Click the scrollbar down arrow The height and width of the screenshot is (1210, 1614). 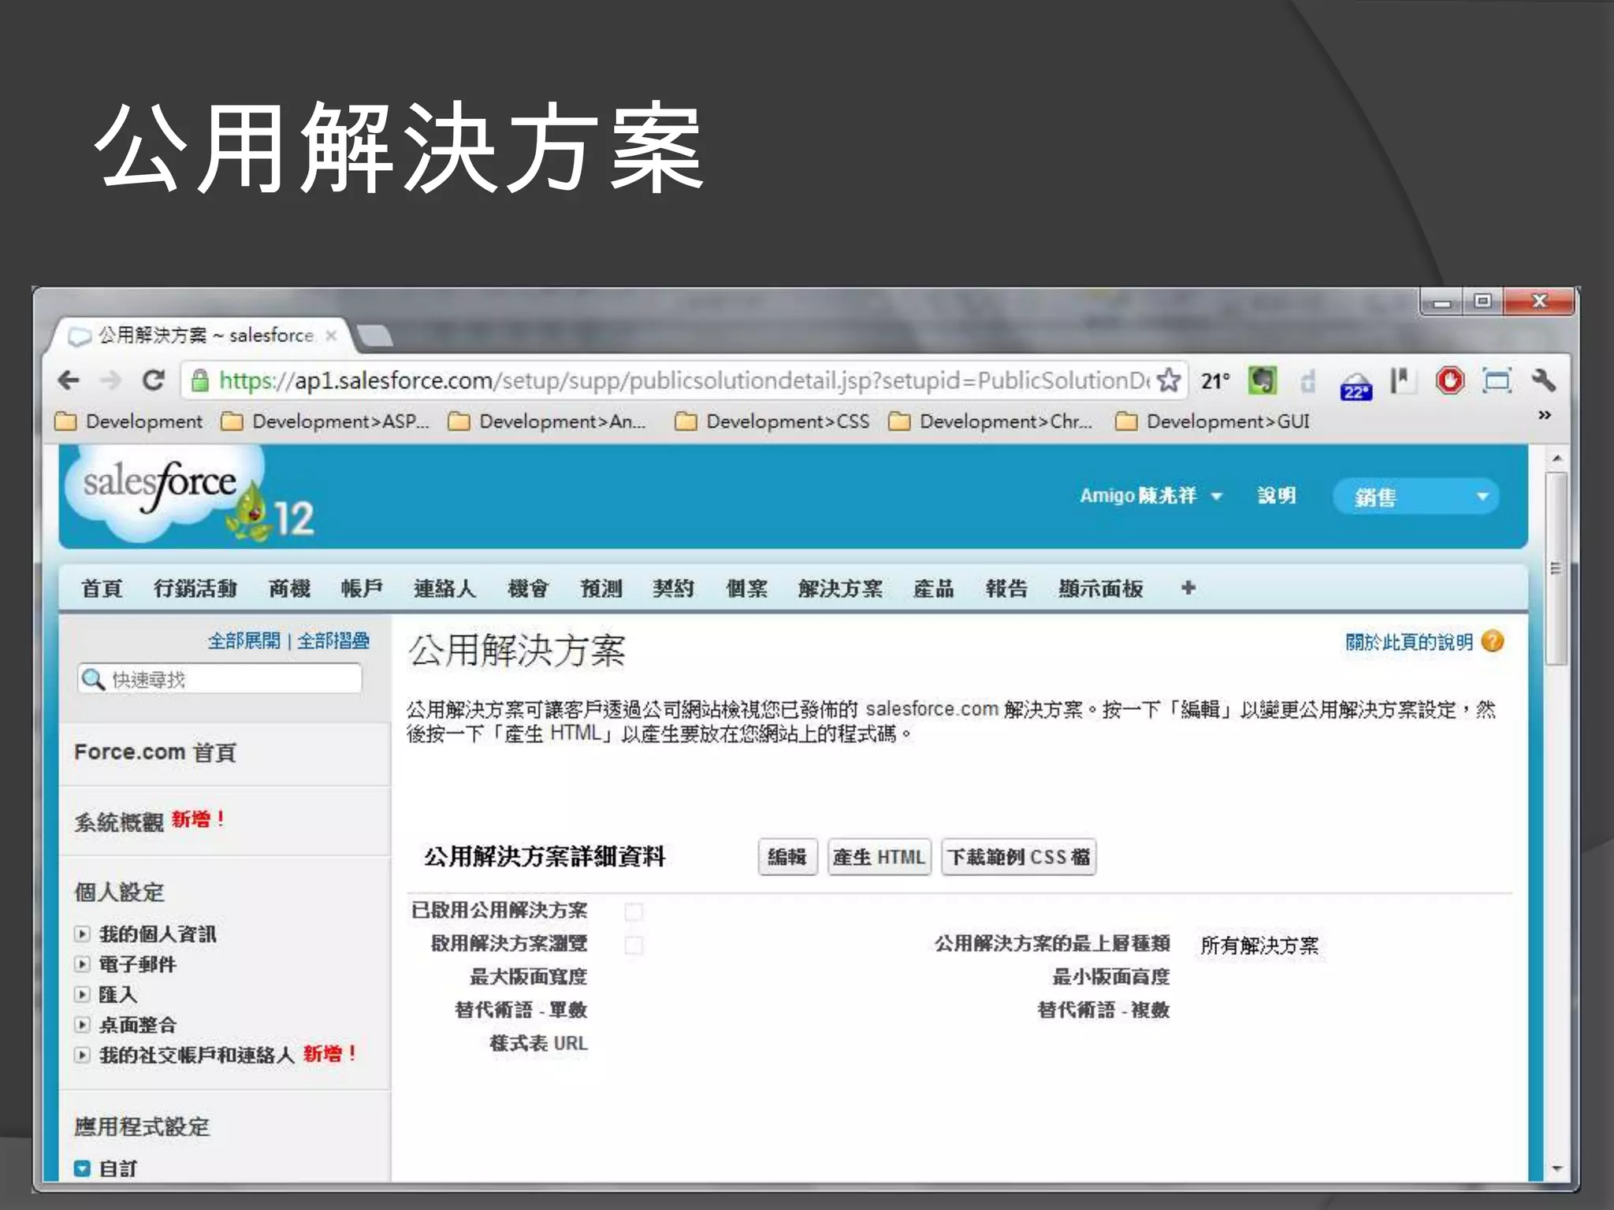1556,1168
